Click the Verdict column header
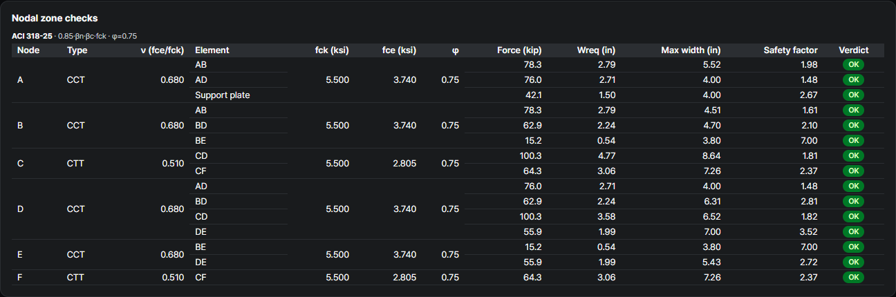896x297 pixels. point(853,50)
